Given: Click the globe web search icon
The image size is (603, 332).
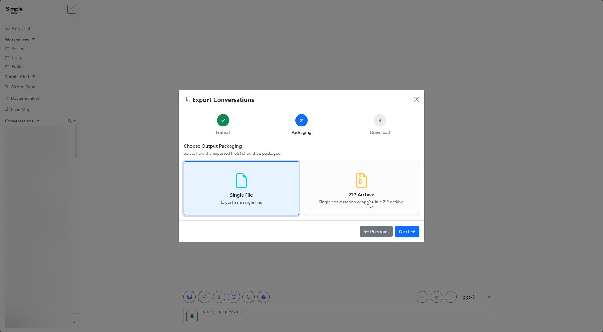Looking at the screenshot, I should (234, 297).
